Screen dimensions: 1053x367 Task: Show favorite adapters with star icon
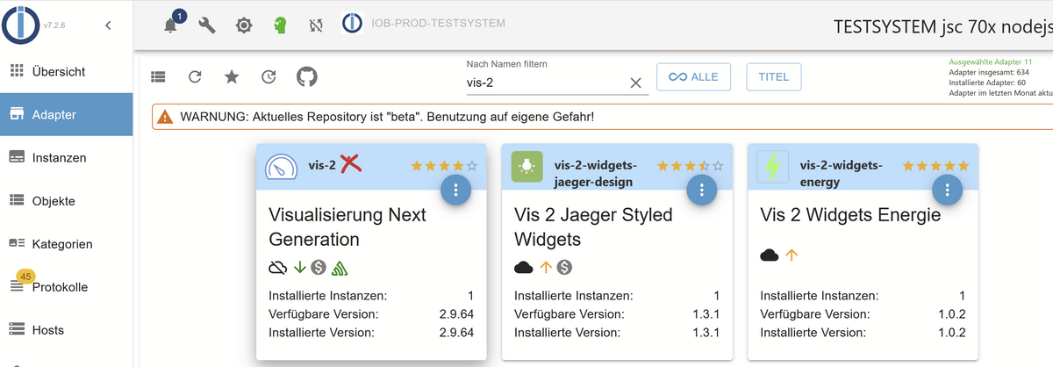tap(232, 76)
